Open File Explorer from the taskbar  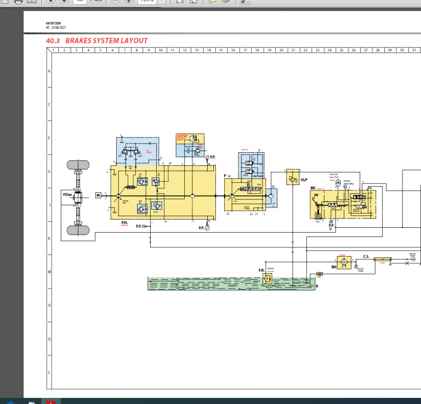pos(31,401)
